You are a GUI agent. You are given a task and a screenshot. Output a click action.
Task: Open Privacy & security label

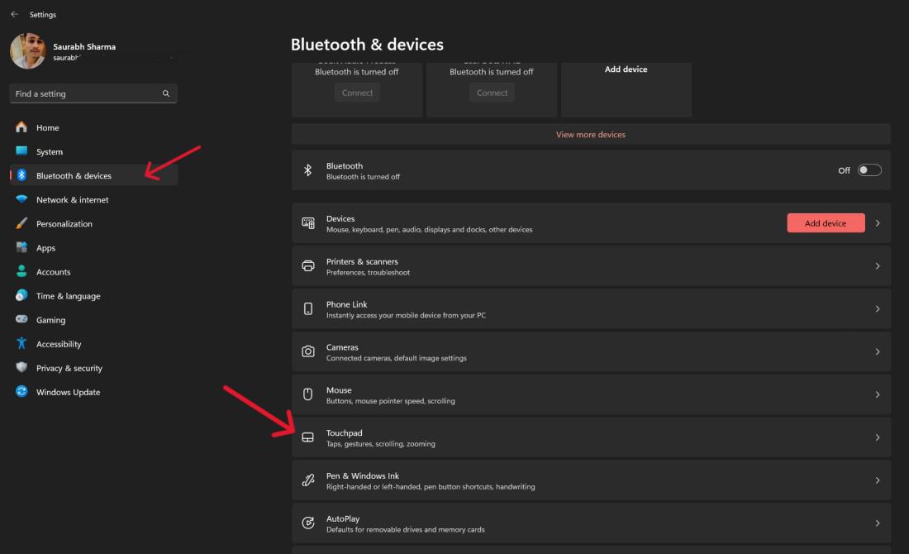[x=69, y=368]
